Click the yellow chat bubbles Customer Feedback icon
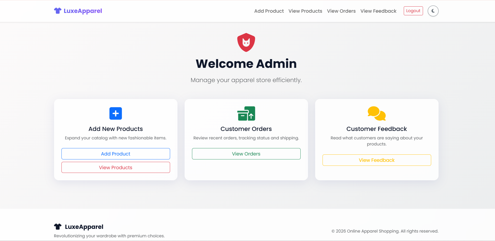The height and width of the screenshot is (241, 495). 377,114
